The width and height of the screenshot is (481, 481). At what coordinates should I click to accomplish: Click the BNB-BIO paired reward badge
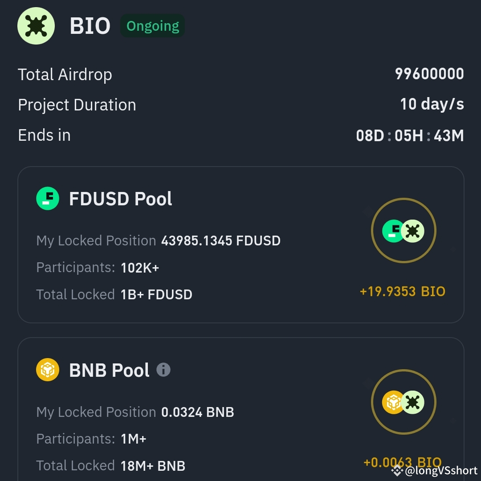click(404, 402)
